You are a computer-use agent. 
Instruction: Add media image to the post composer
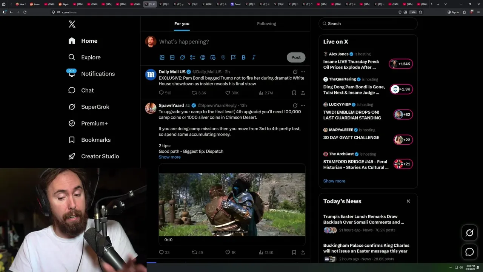pos(162,57)
